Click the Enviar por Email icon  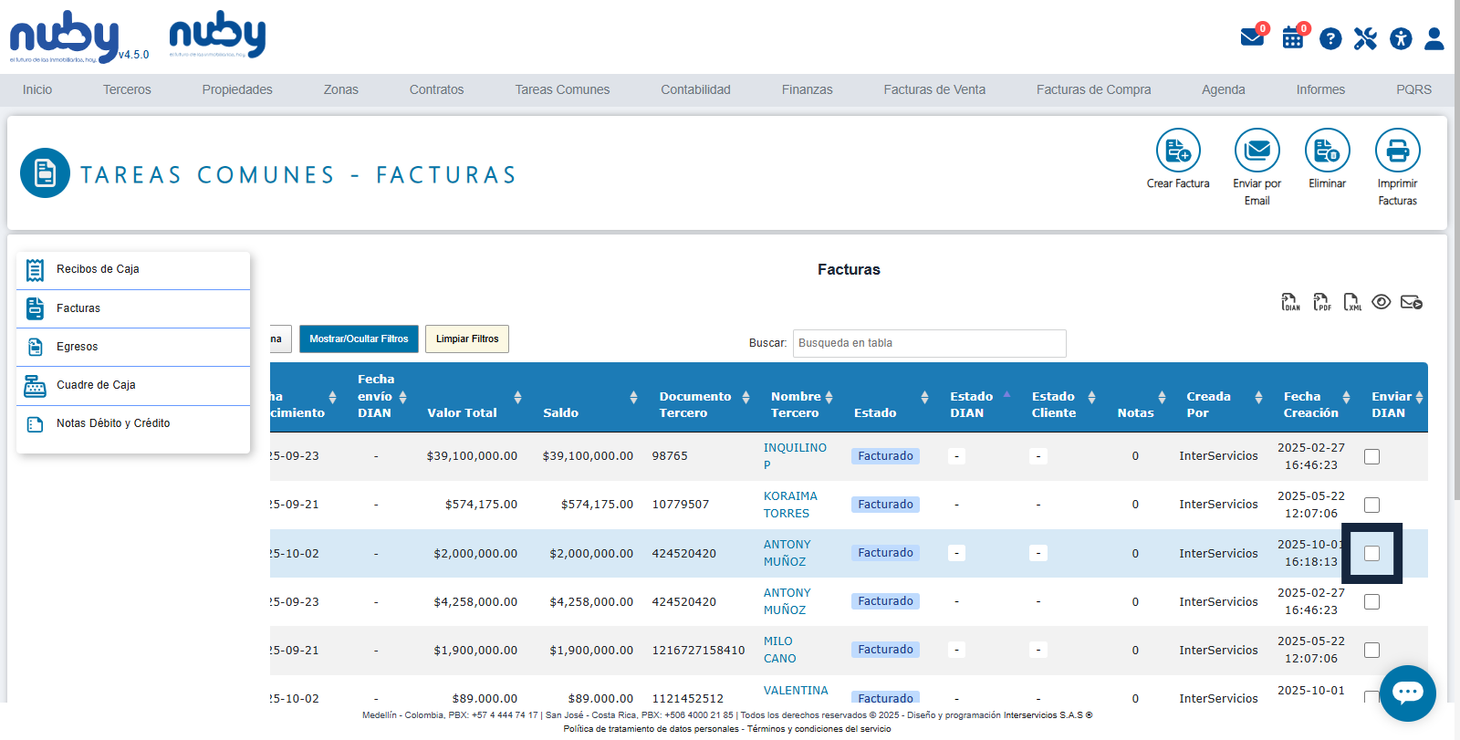tap(1257, 151)
